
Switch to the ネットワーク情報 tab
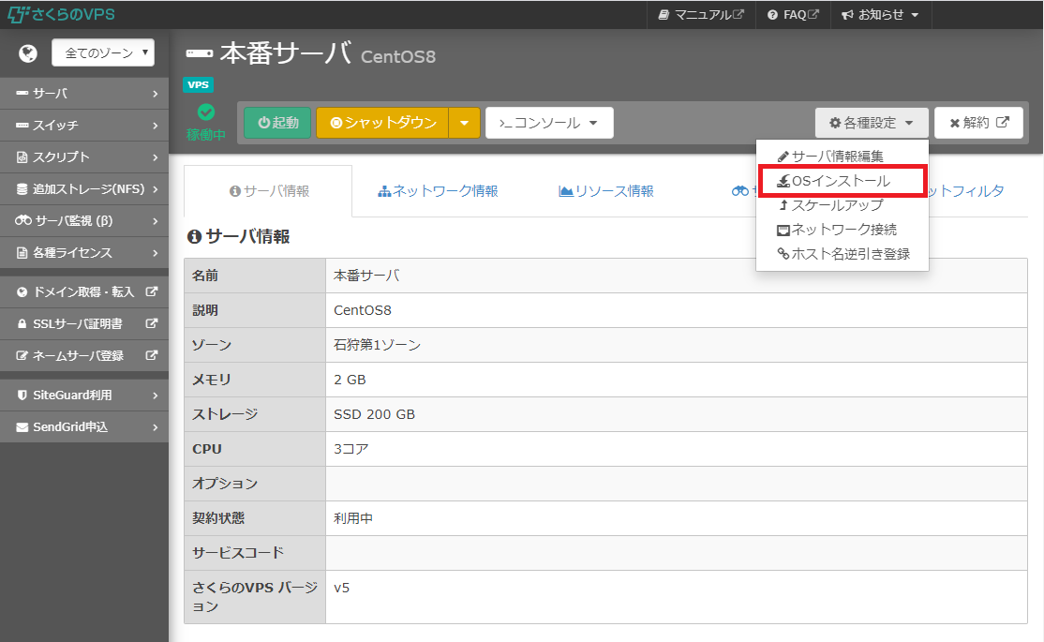click(438, 191)
